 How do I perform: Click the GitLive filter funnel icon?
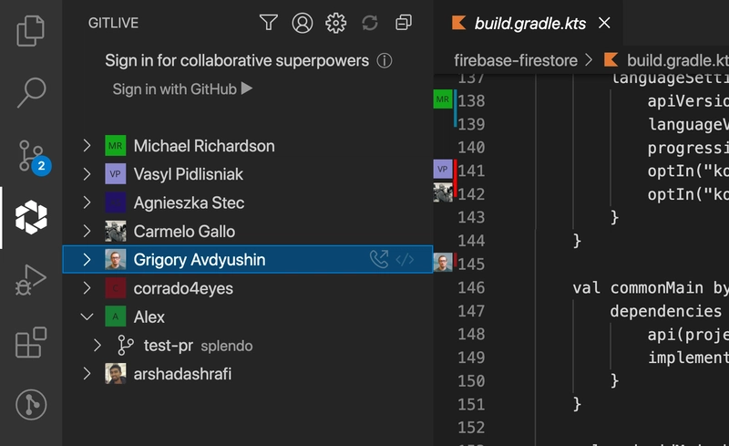(268, 23)
